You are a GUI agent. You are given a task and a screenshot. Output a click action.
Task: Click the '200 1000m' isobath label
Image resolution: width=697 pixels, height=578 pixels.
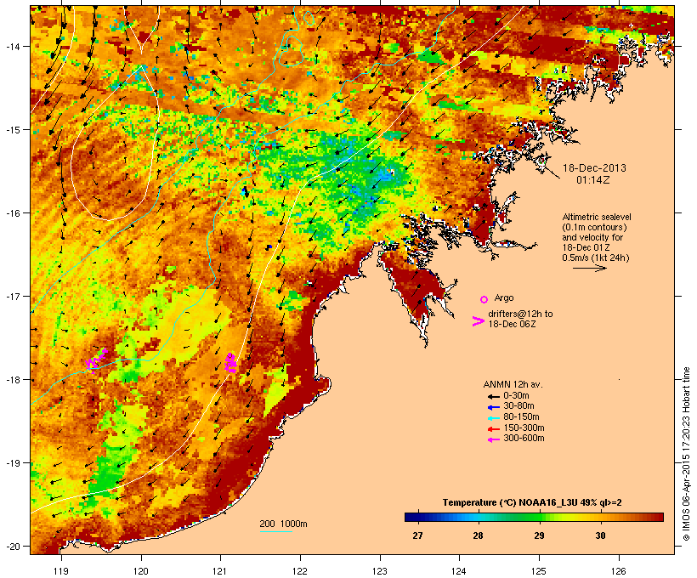(x=283, y=524)
